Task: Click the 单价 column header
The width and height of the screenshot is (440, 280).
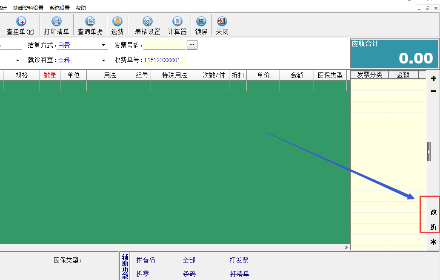Action: click(263, 75)
